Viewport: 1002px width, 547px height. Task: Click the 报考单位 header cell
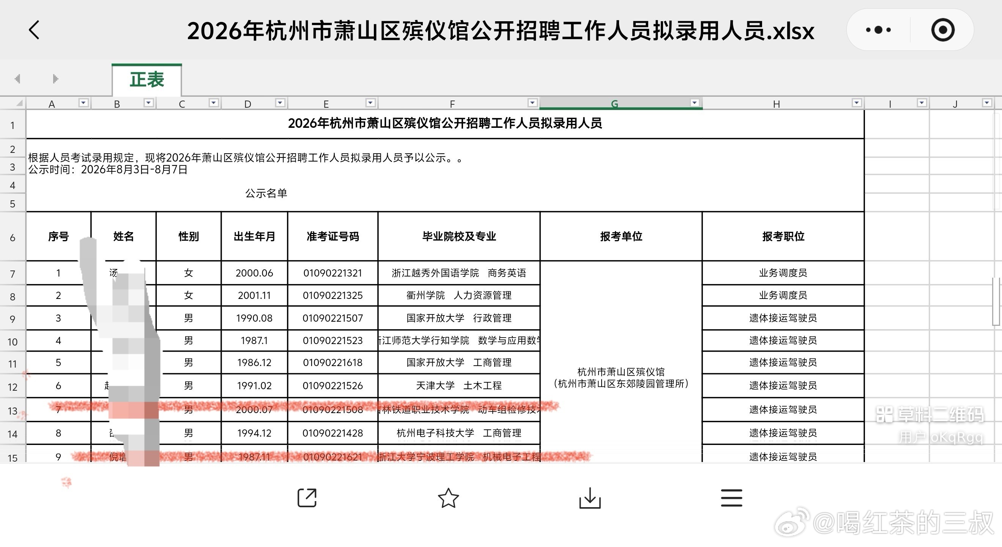621,236
